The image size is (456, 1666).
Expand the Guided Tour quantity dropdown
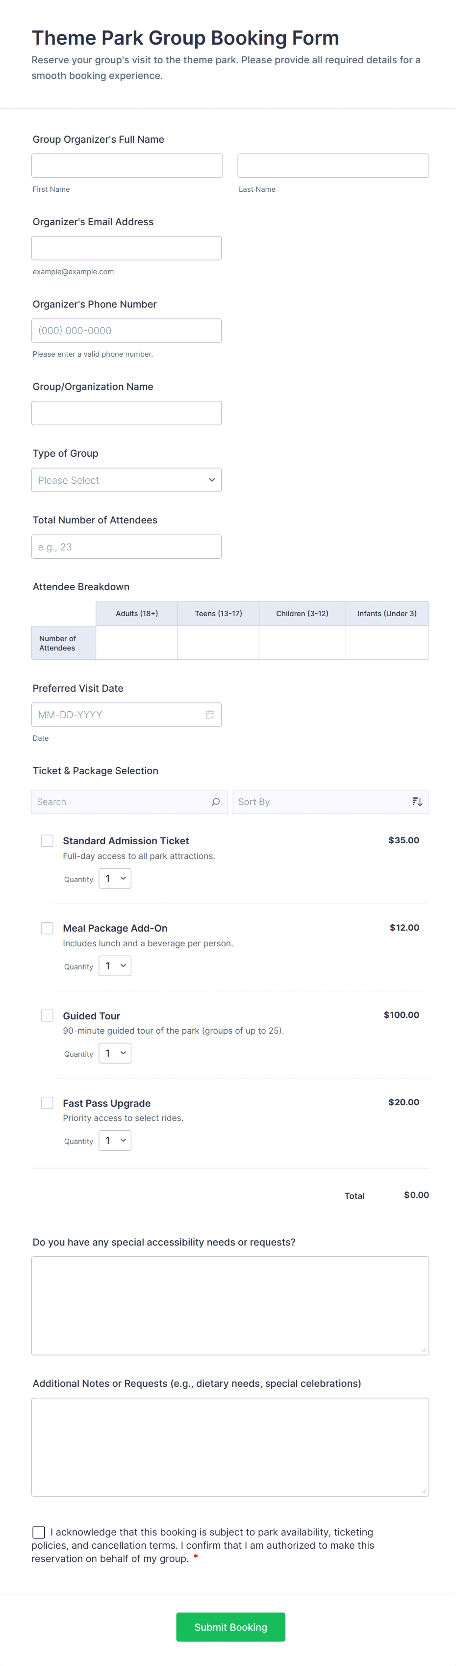click(x=115, y=1053)
